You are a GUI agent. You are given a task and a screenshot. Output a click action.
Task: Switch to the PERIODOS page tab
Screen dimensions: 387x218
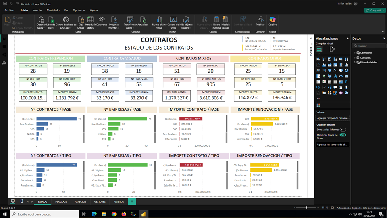pyautogui.click(x=61, y=202)
